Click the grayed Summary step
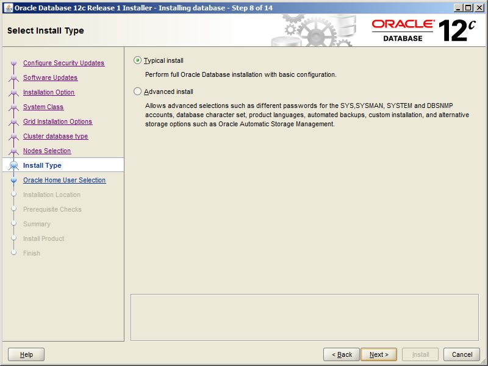Screen dimensions: 488x366 click(37, 224)
